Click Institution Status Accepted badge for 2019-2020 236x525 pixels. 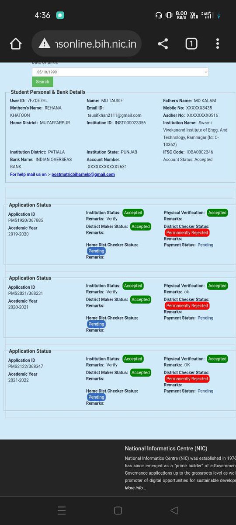tap(133, 213)
